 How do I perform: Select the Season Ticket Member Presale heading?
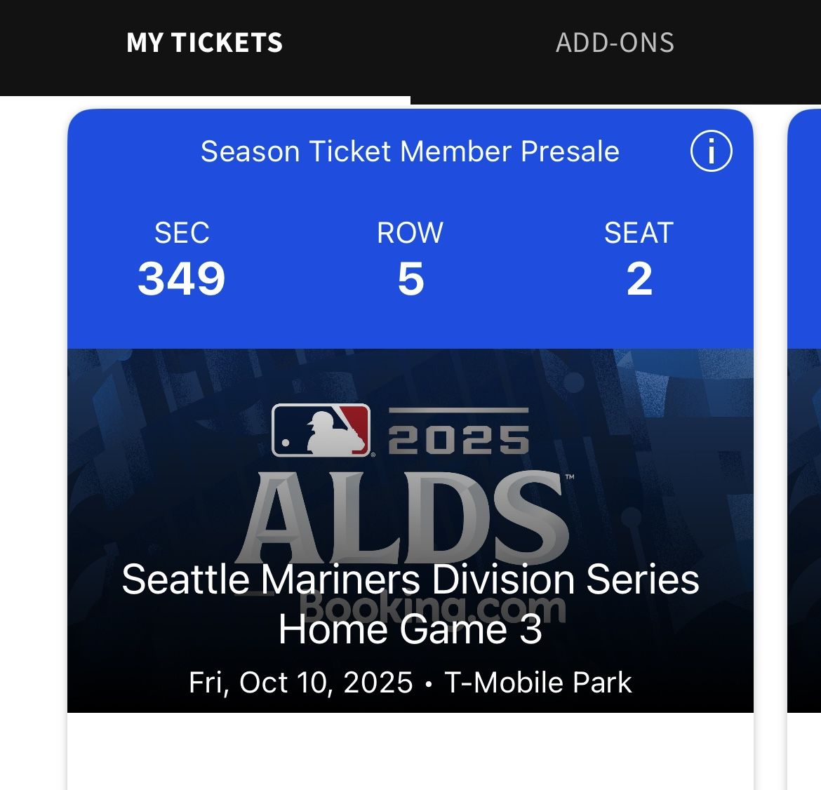tap(410, 152)
